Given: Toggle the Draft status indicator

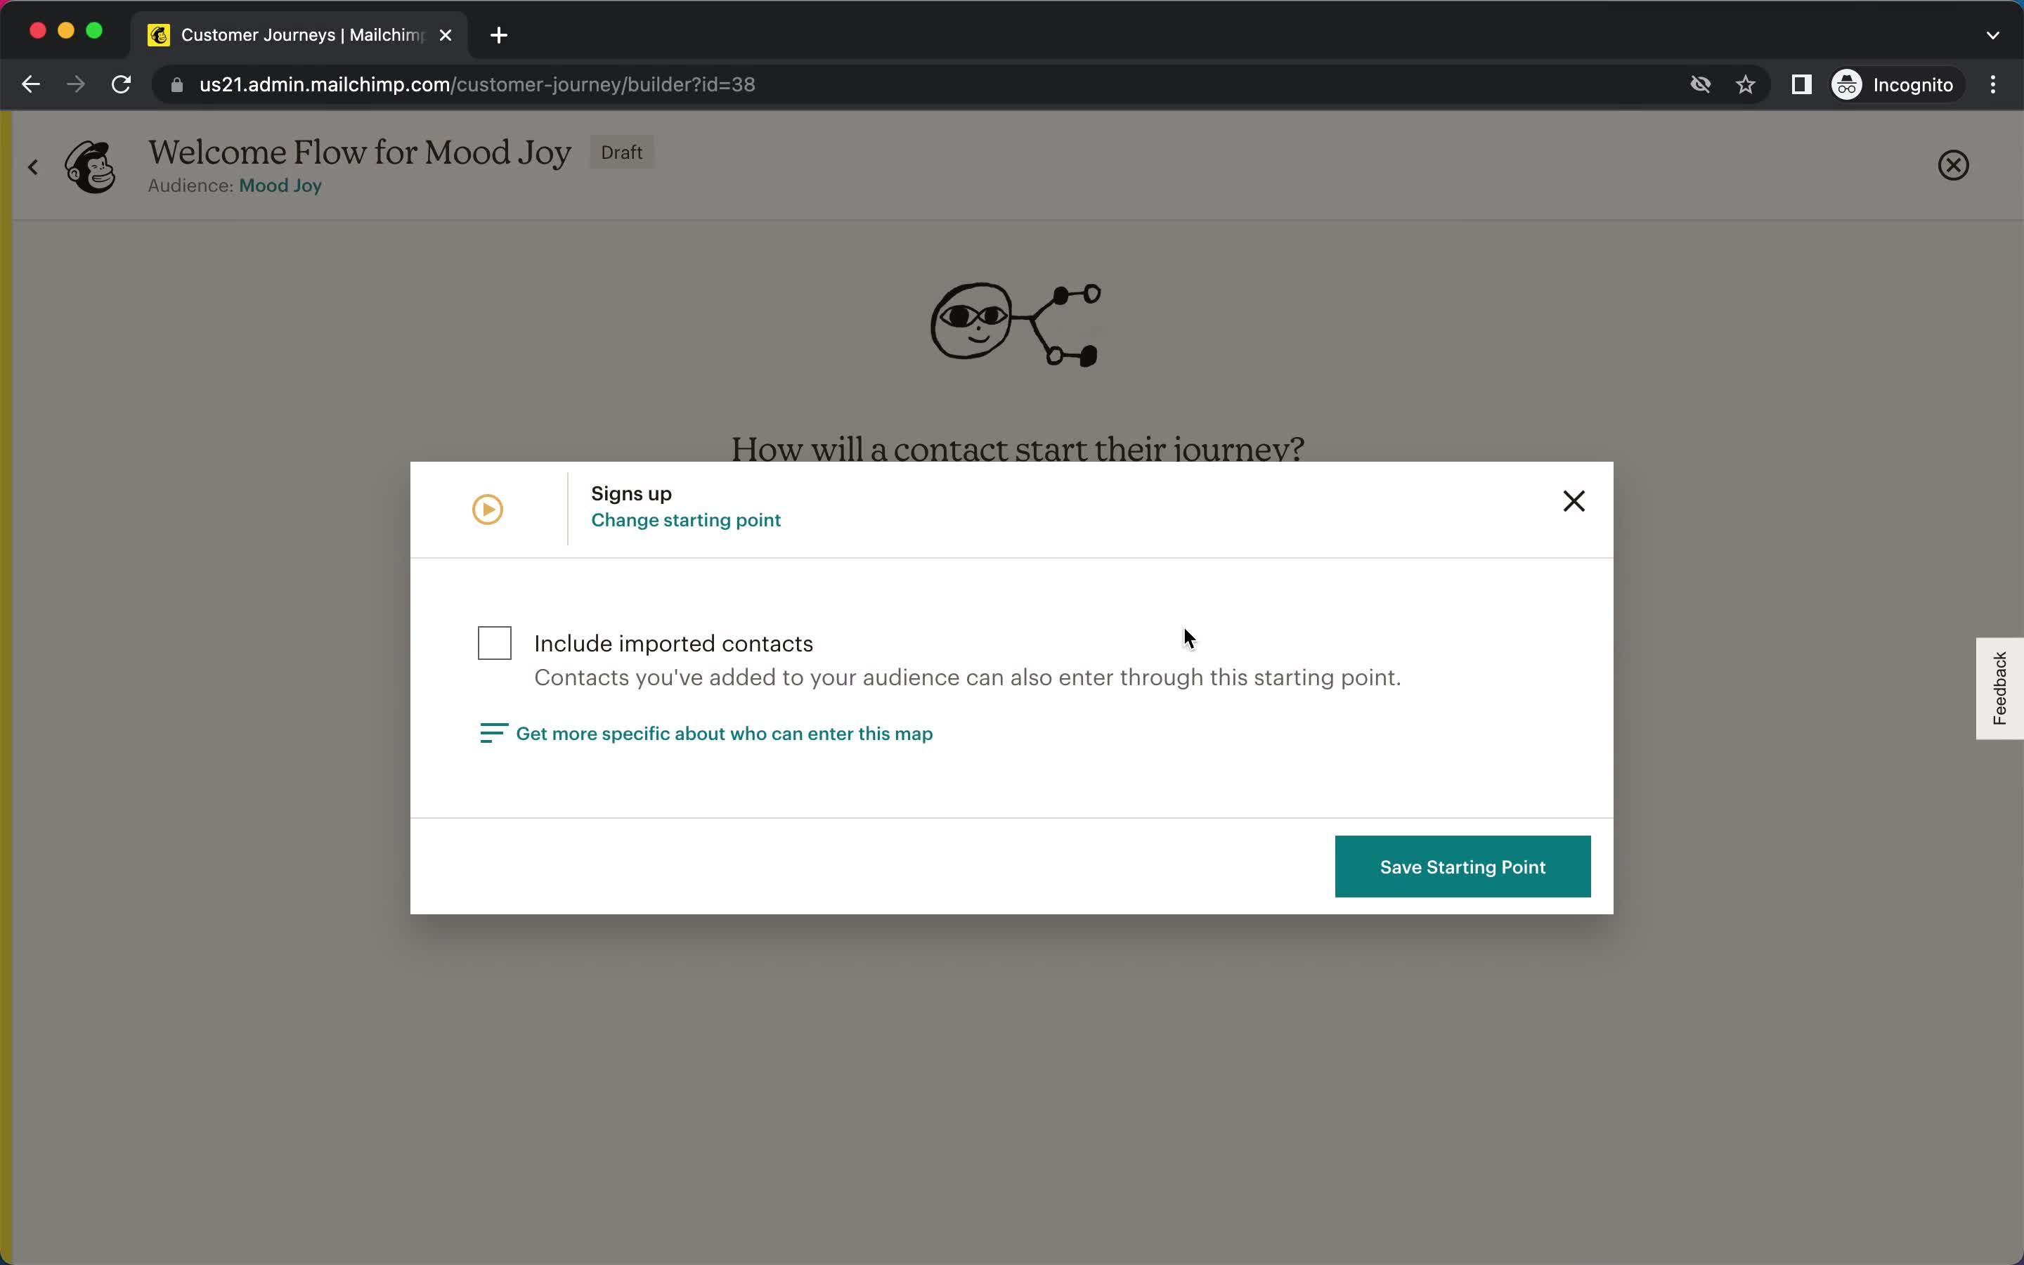Looking at the screenshot, I should pos(621,152).
